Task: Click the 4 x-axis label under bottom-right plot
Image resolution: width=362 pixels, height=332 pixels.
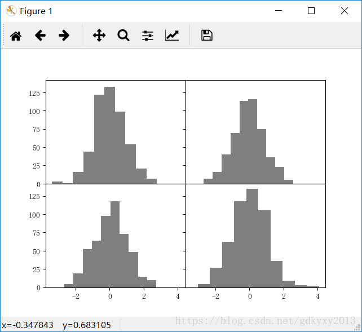Action: point(317,296)
